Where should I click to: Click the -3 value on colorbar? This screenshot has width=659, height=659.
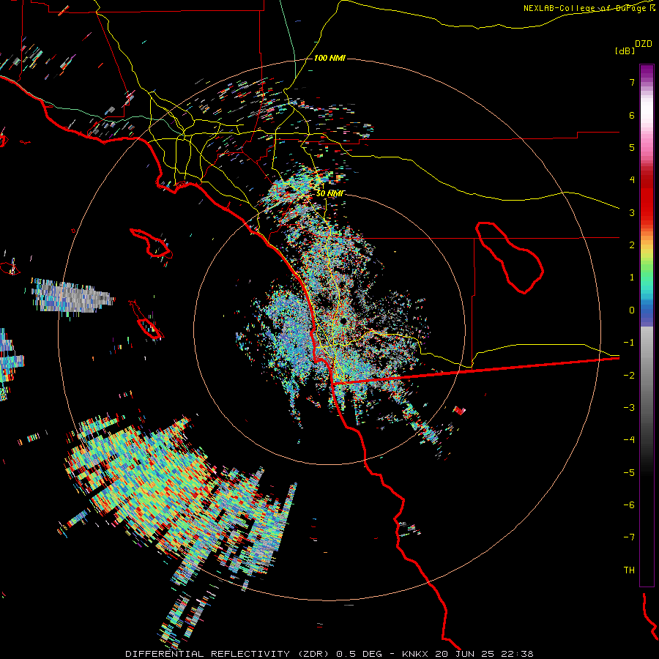click(629, 407)
